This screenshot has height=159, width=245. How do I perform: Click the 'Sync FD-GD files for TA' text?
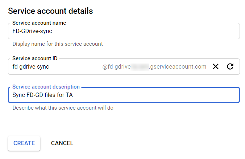coord(43,95)
